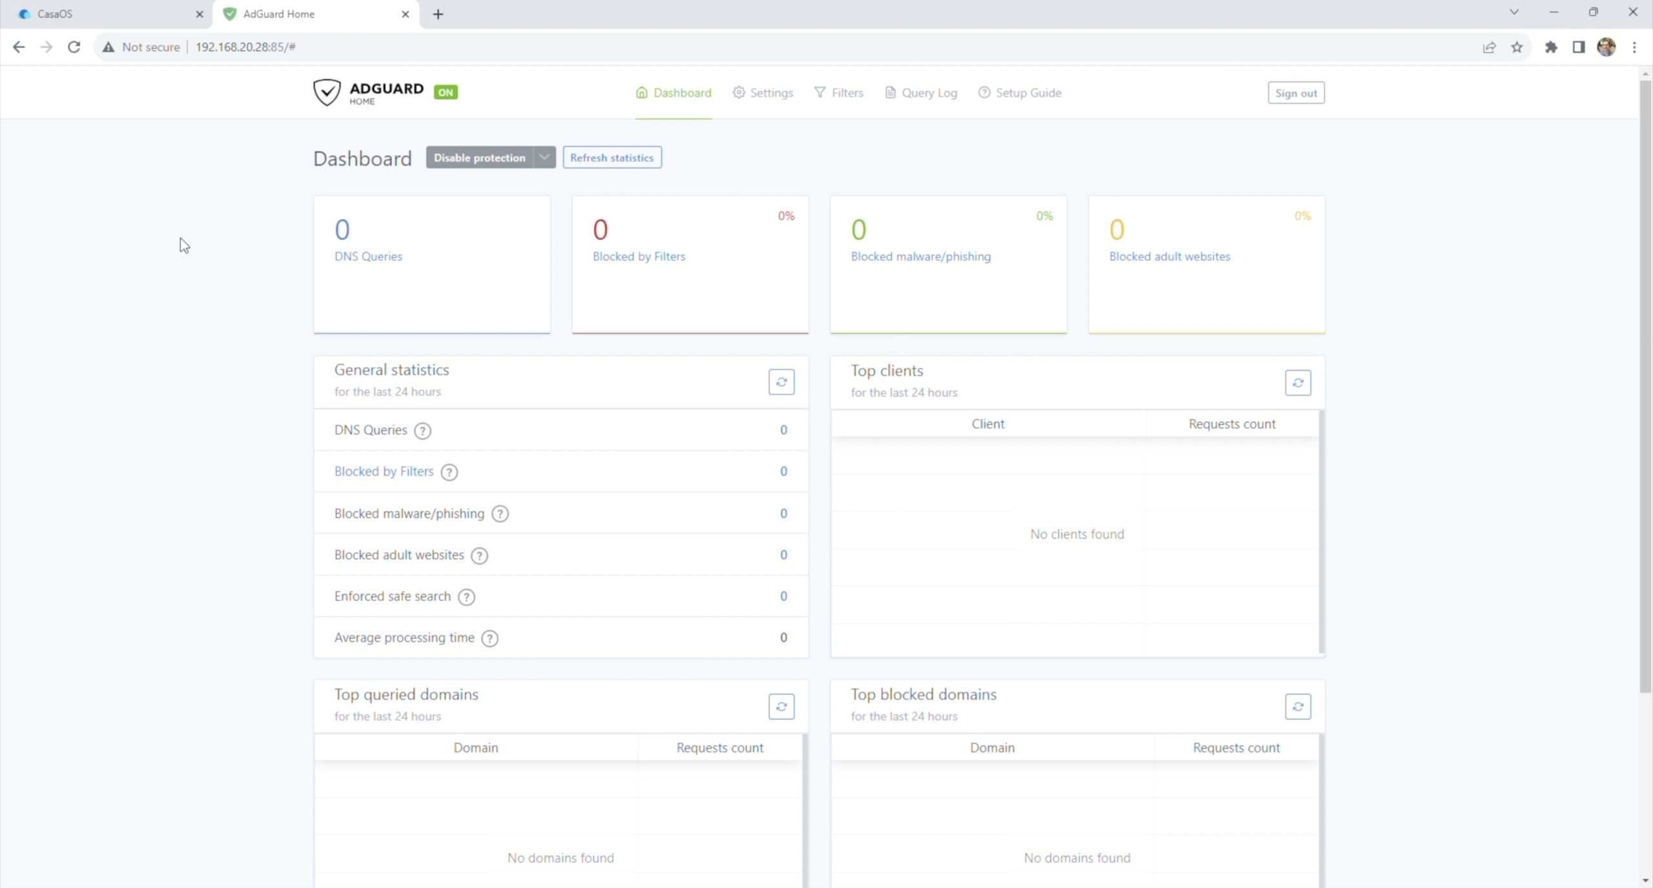Expand the Disable protection dropdown arrow

544,158
